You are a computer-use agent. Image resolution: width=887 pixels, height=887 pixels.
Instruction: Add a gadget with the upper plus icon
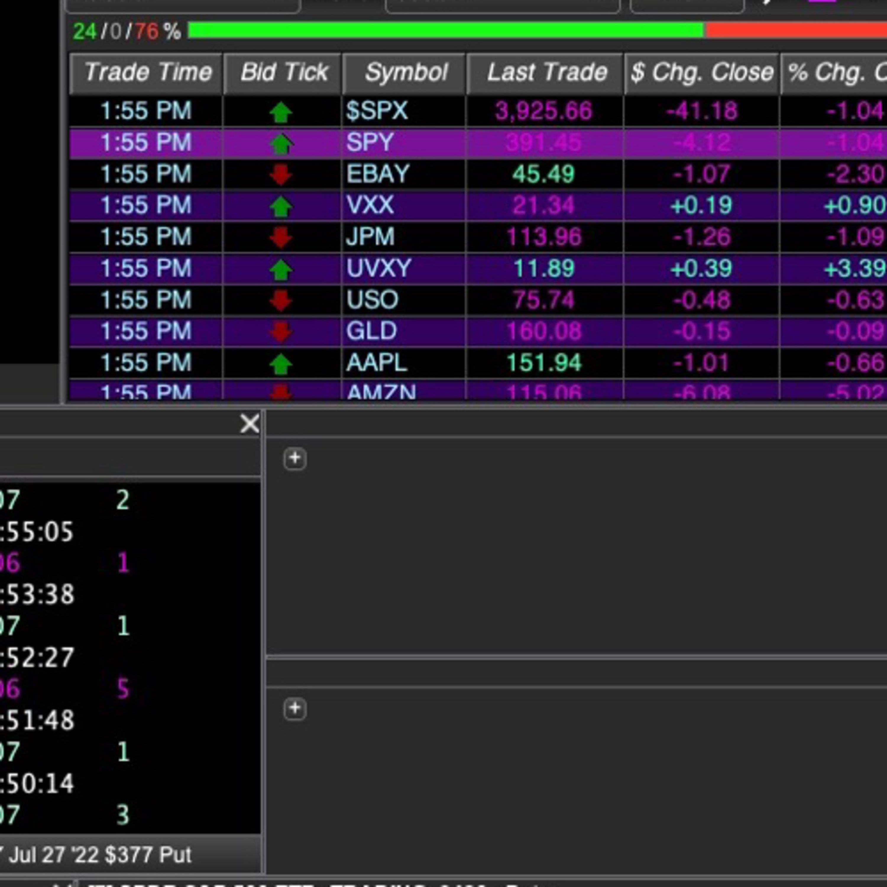[295, 459]
